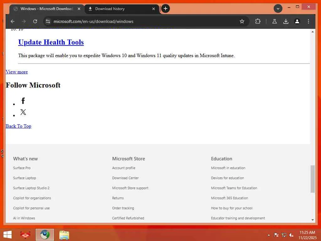Open Copilot for personal use link
The image size is (321, 241).
coord(31,208)
